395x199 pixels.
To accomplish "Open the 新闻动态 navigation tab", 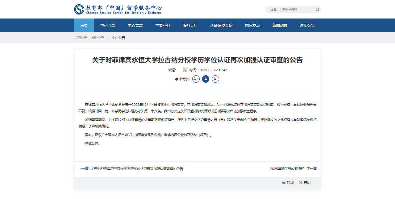I will [x=280, y=25].
